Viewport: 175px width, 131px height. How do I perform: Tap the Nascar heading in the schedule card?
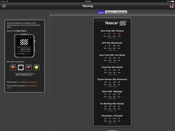(112, 23)
